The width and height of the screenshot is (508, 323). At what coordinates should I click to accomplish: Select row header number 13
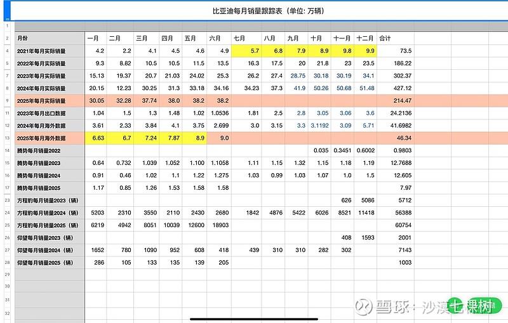[x=7, y=138]
